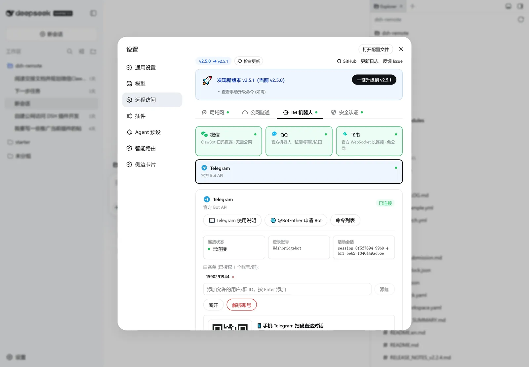Click 一键升级到 v2.5.1 button
The width and height of the screenshot is (529, 367).
point(374,80)
